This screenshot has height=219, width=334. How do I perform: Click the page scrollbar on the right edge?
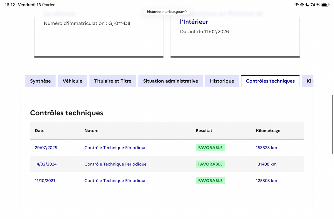pyautogui.click(x=333, y=124)
